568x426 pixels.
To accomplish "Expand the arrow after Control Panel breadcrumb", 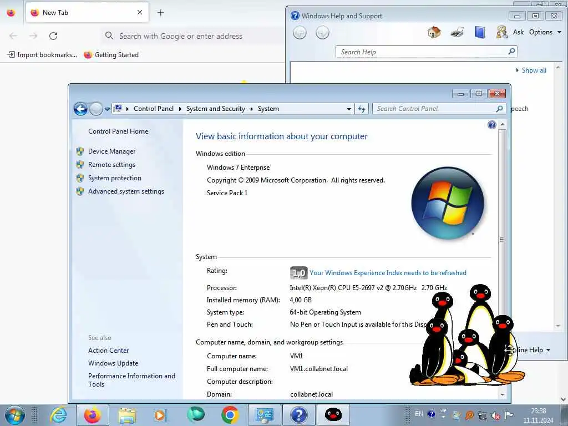I will [x=180, y=109].
